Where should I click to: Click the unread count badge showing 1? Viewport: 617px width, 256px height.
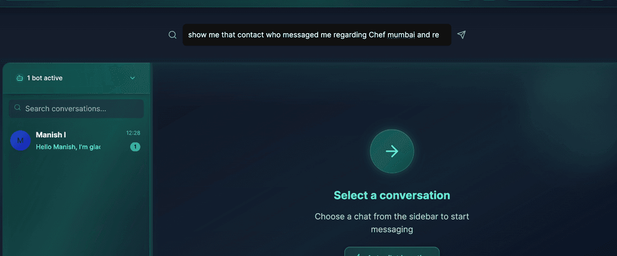[x=135, y=147]
